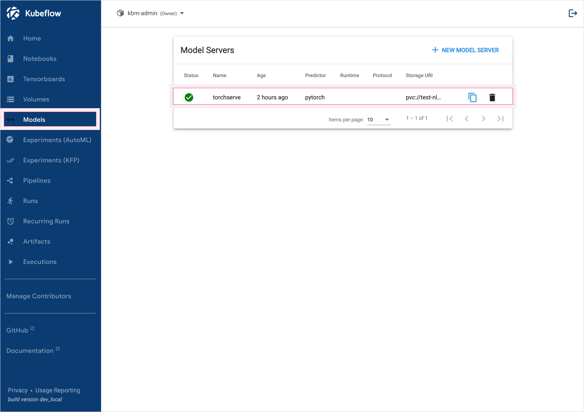584x412 pixels.
Task: Click the build version dev_local text
Action: 35,399
